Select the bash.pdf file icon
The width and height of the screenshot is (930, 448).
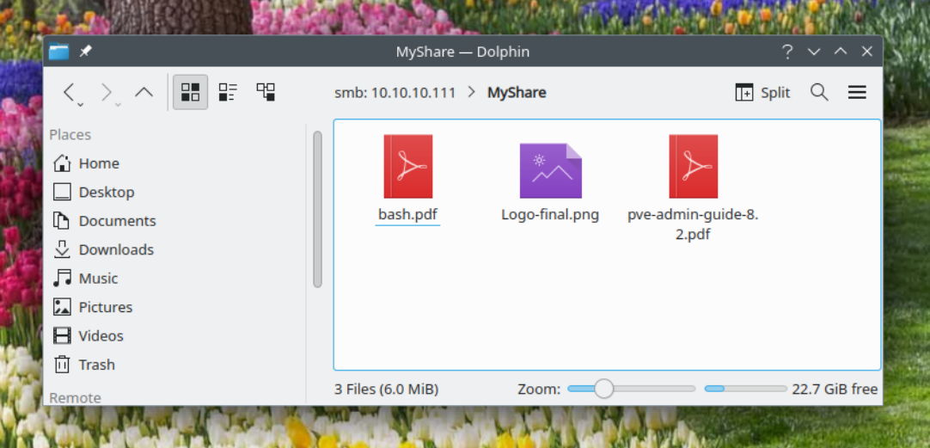click(408, 166)
